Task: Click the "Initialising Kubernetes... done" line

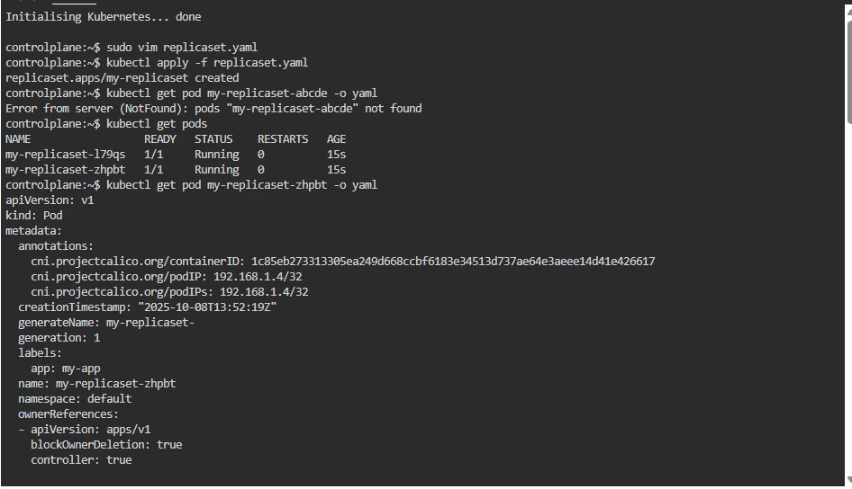Action: coord(104,17)
